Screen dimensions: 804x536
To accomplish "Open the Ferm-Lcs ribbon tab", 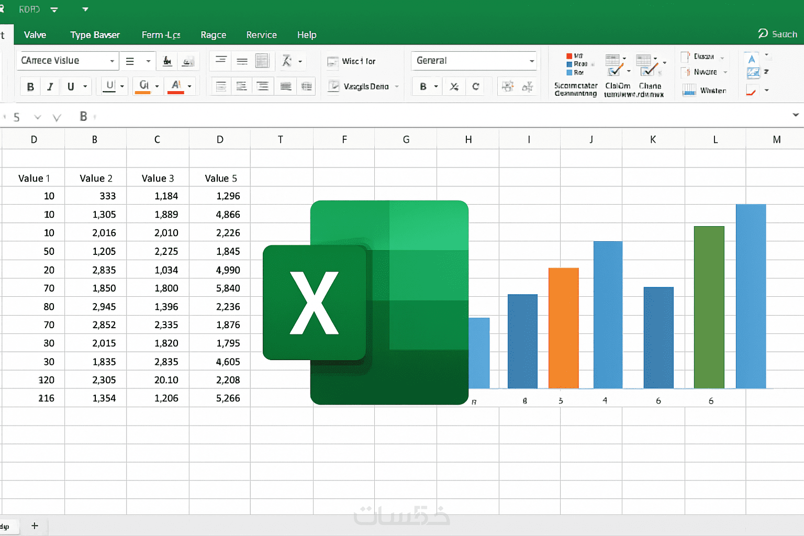I will tap(161, 35).
